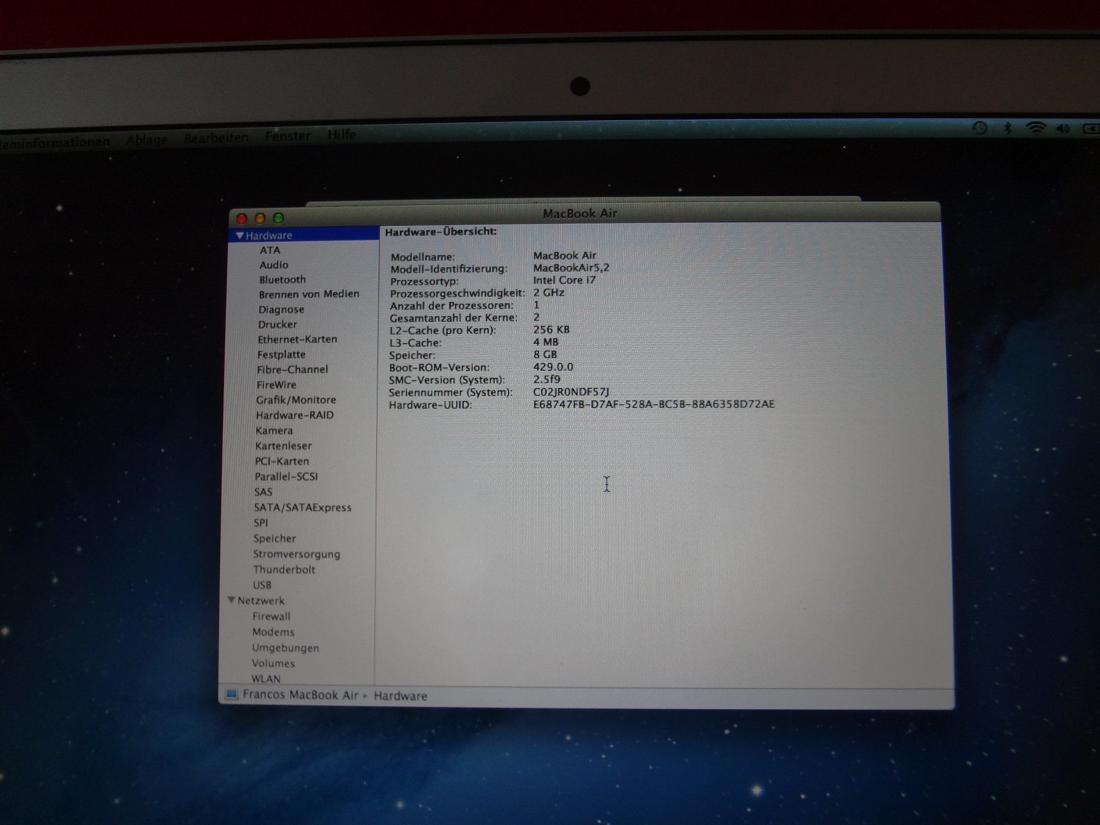Select Drucker in the list
The width and height of the screenshot is (1100, 825).
277,324
